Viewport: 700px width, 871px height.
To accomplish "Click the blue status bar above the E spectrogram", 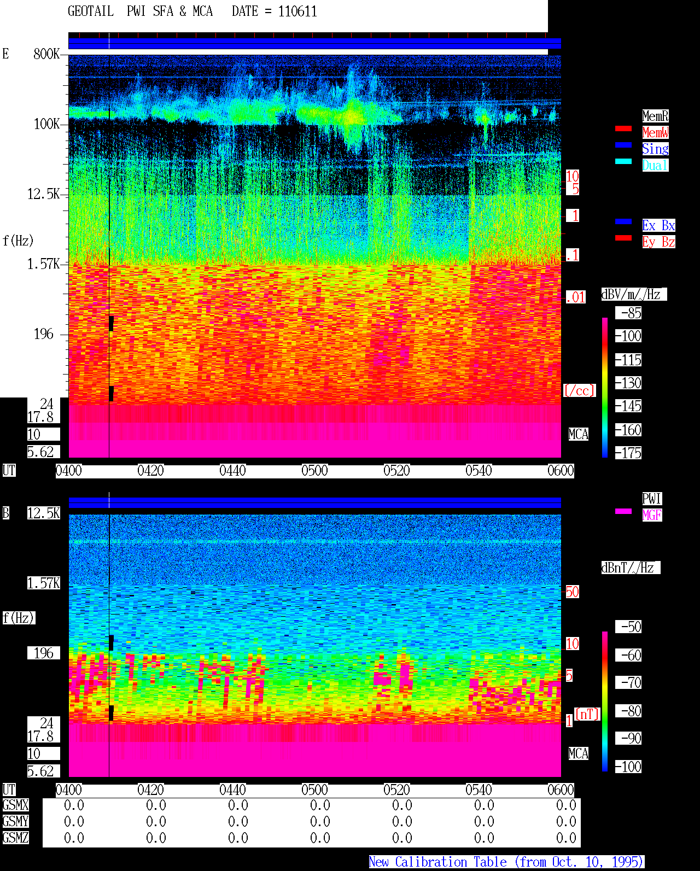I will tap(314, 44).
